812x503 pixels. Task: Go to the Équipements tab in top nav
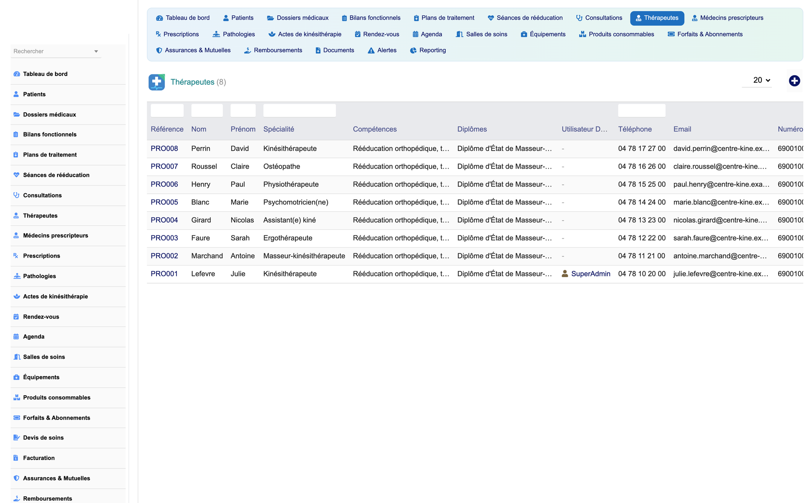[x=543, y=34]
